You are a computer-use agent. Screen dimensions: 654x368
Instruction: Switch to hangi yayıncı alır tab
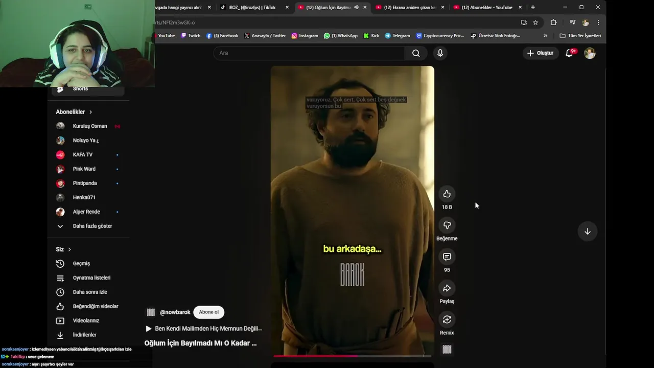pyautogui.click(x=183, y=7)
